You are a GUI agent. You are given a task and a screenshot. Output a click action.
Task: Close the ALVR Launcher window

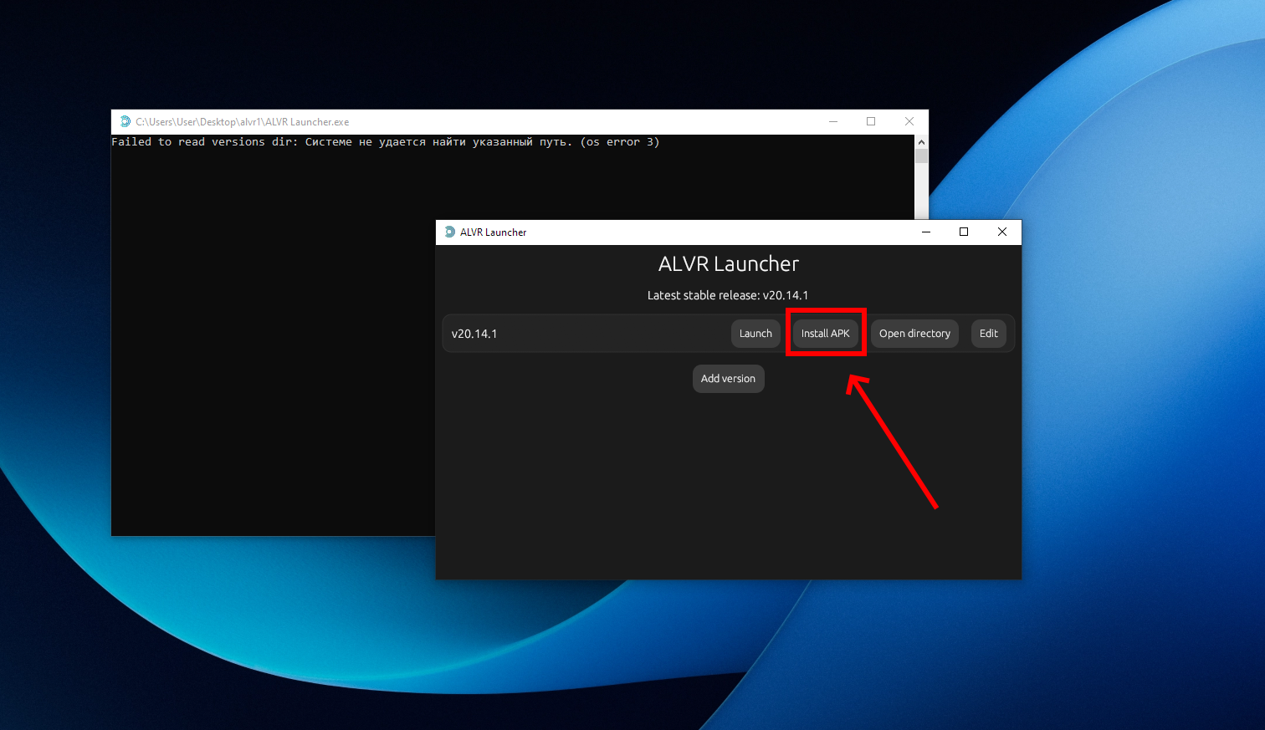(1001, 232)
